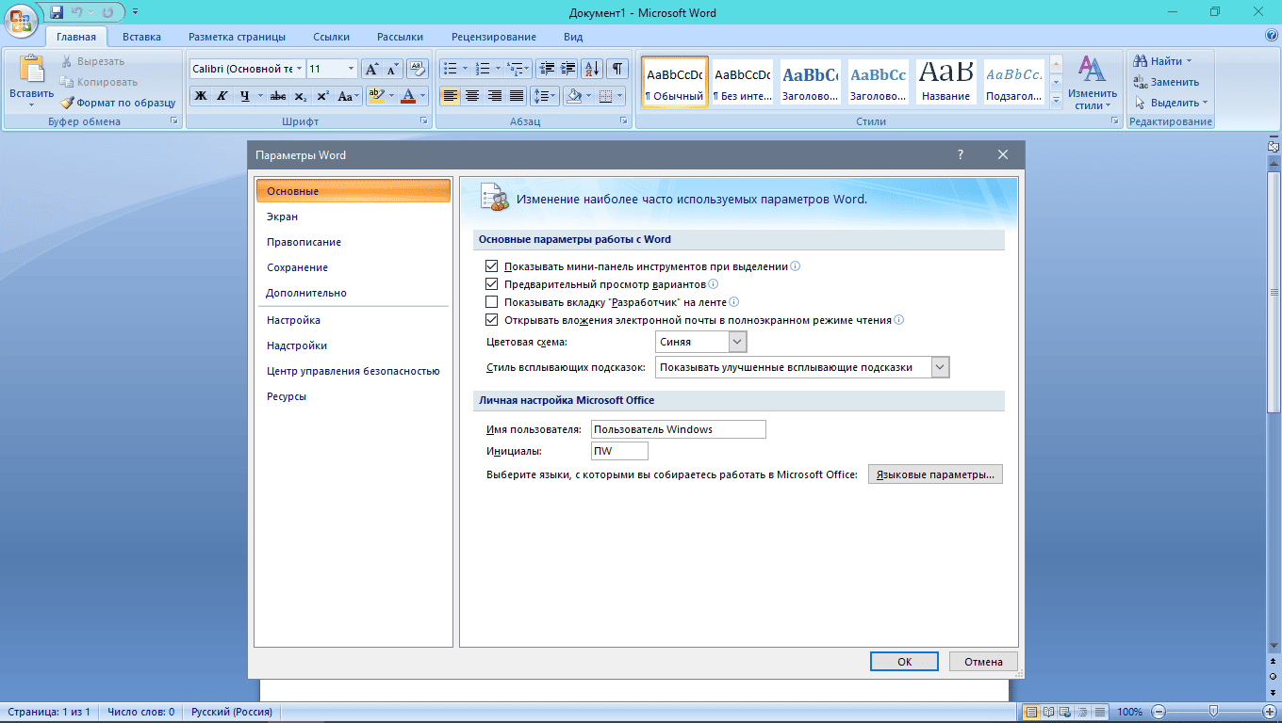Save document via Quick Access toolbar
This screenshot has width=1282, height=723.
[x=57, y=12]
